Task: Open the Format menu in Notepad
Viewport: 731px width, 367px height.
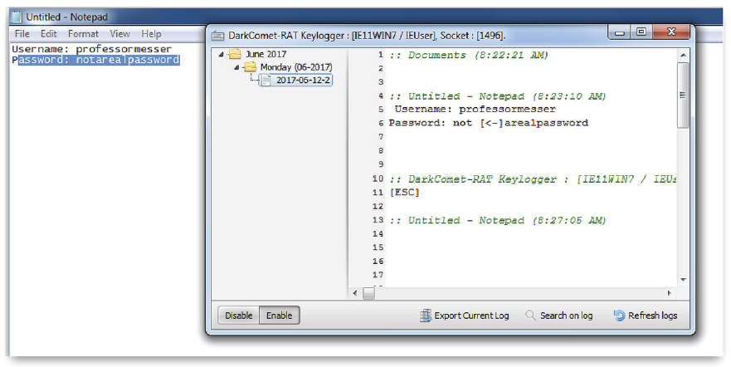Action: (x=83, y=33)
